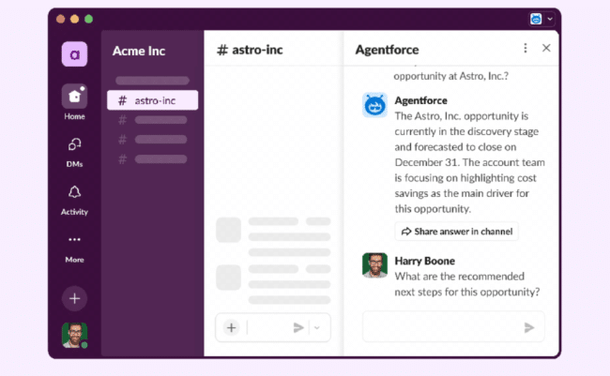The width and height of the screenshot is (610, 376).
Task: Click the Agentforce bot avatar
Action: [374, 105]
